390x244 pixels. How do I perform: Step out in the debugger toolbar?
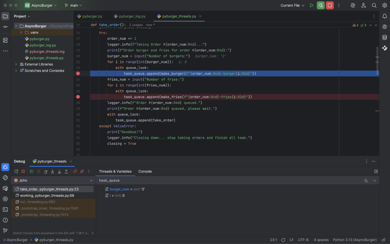(66, 171)
